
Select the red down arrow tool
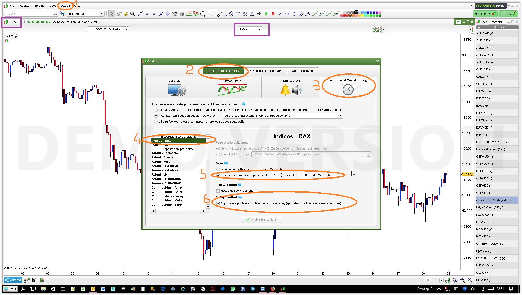click(273, 14)
